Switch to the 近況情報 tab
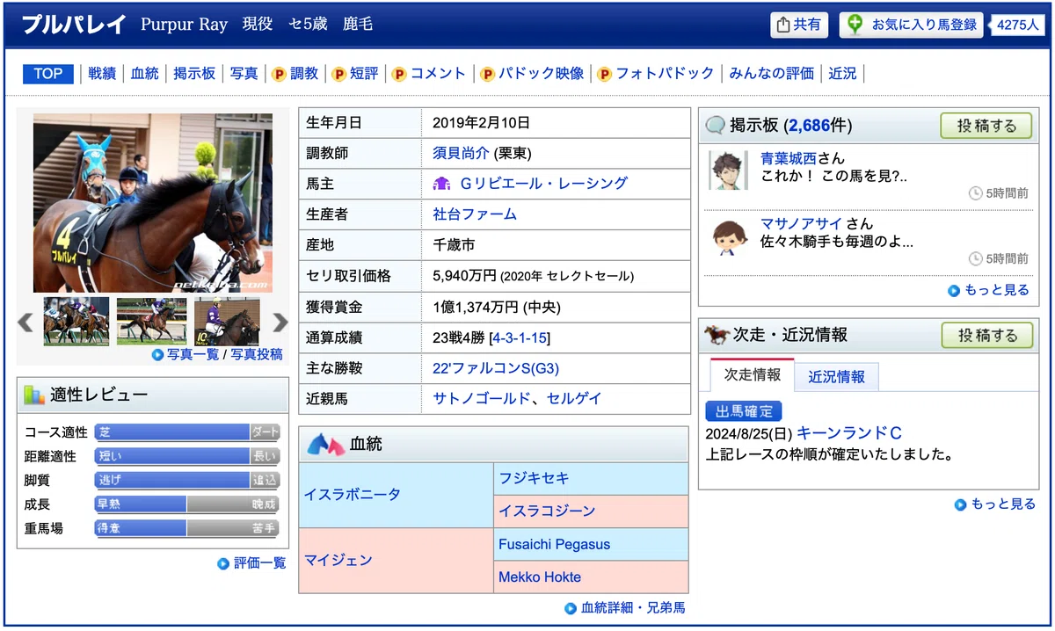The width and height of the screenshot is (1055, 631). coord(836,377)
